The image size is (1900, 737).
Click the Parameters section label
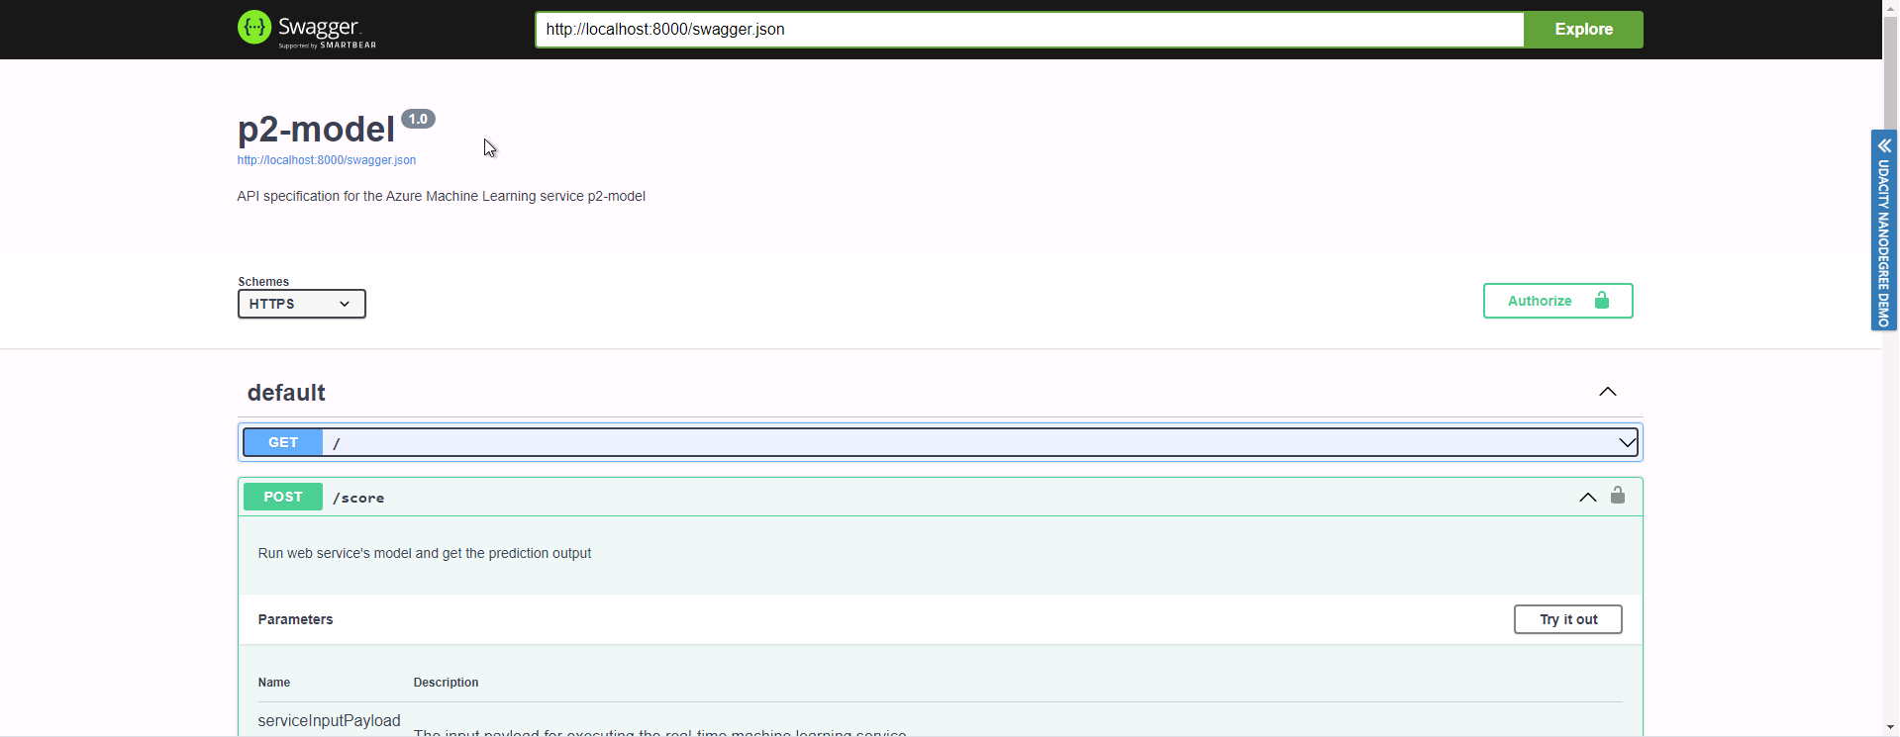point(295,619)
